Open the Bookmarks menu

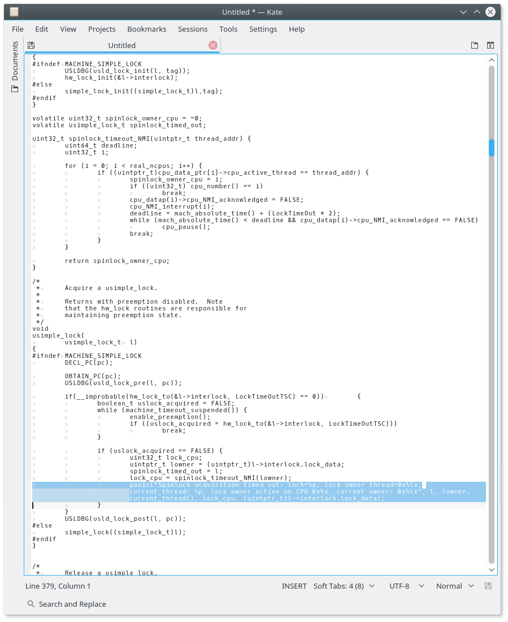coord(147,29)
